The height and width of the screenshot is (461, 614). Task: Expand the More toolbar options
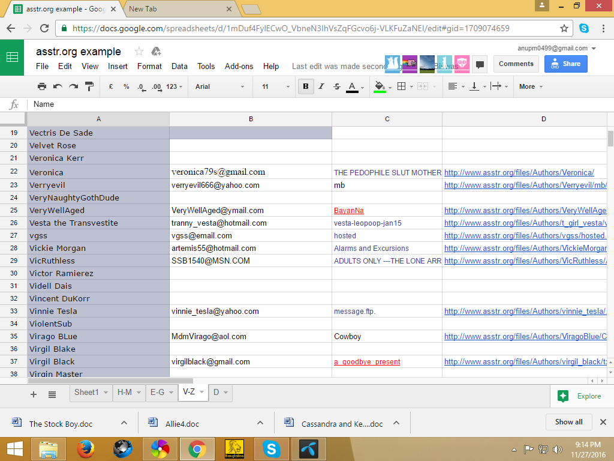(x=531, y=86)
